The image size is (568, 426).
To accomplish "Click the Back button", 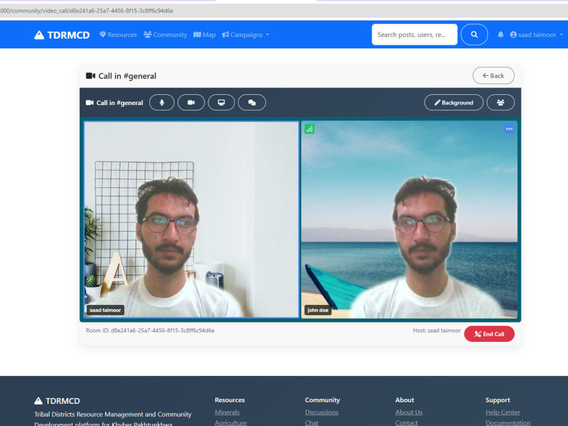I will (x=494, y=76).
